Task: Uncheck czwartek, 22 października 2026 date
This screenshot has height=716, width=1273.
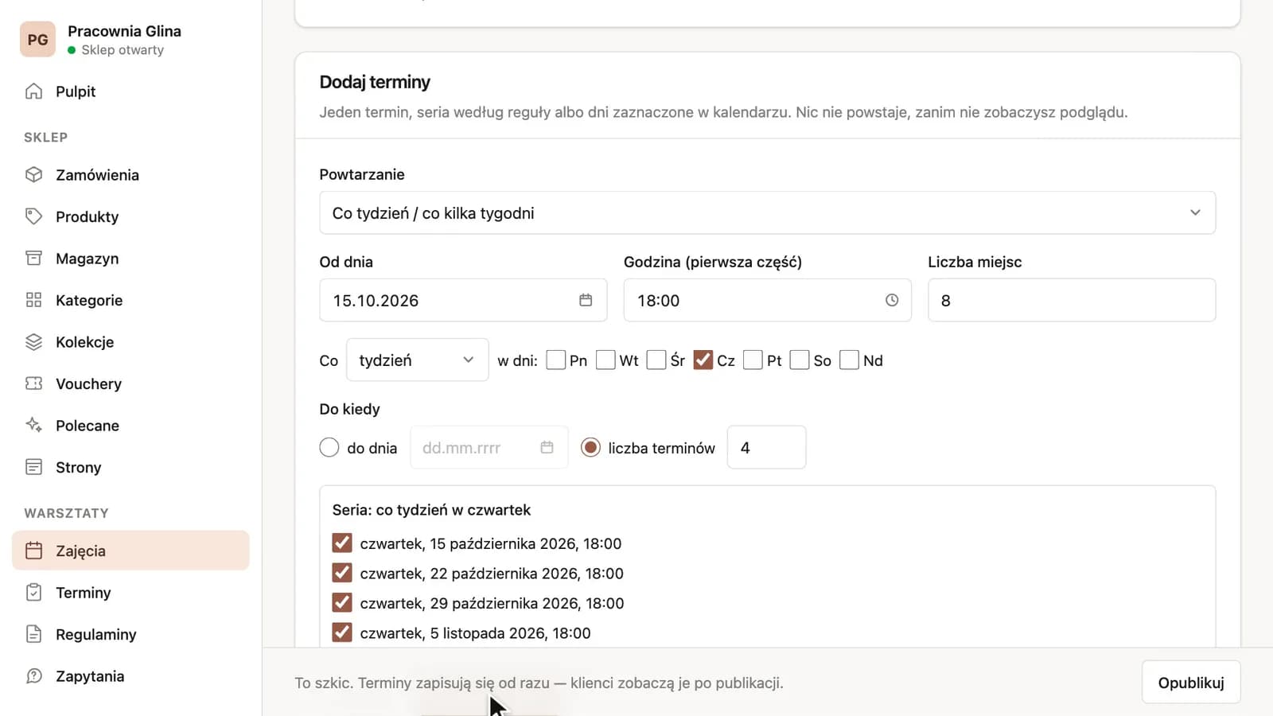Action: tap(342, 573)
